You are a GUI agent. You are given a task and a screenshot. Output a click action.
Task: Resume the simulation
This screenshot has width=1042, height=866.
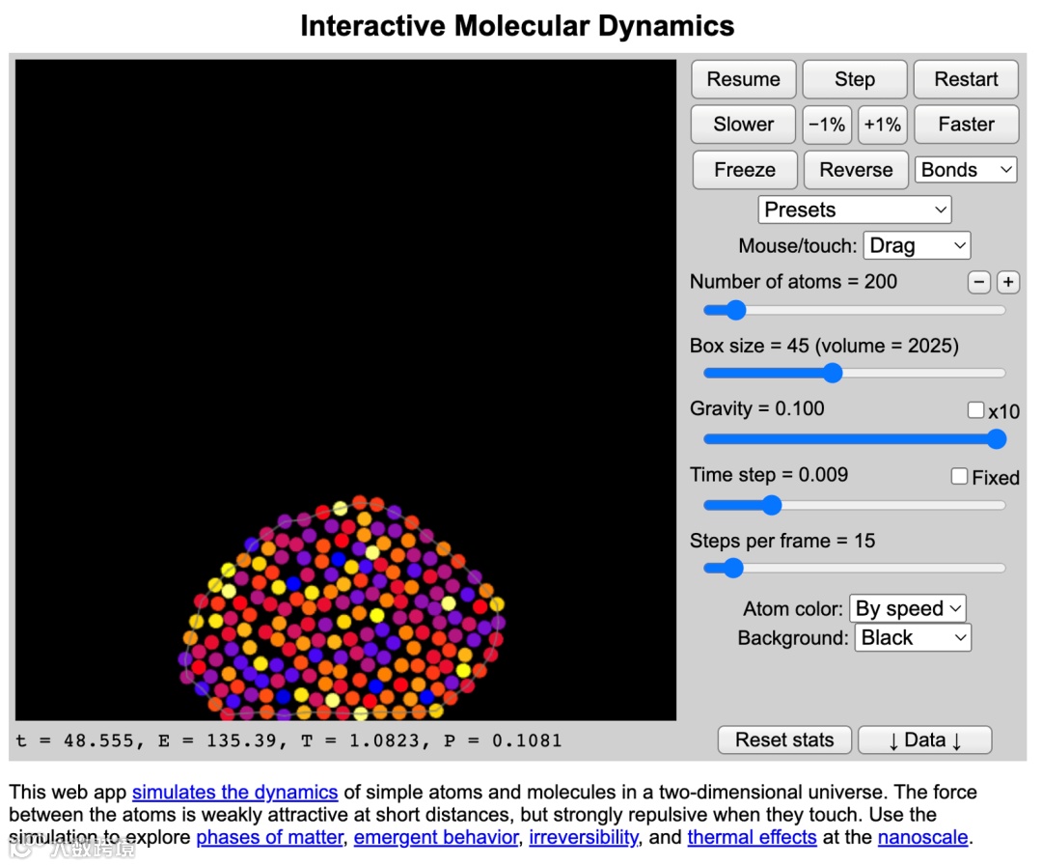click(x=744, y=79)
